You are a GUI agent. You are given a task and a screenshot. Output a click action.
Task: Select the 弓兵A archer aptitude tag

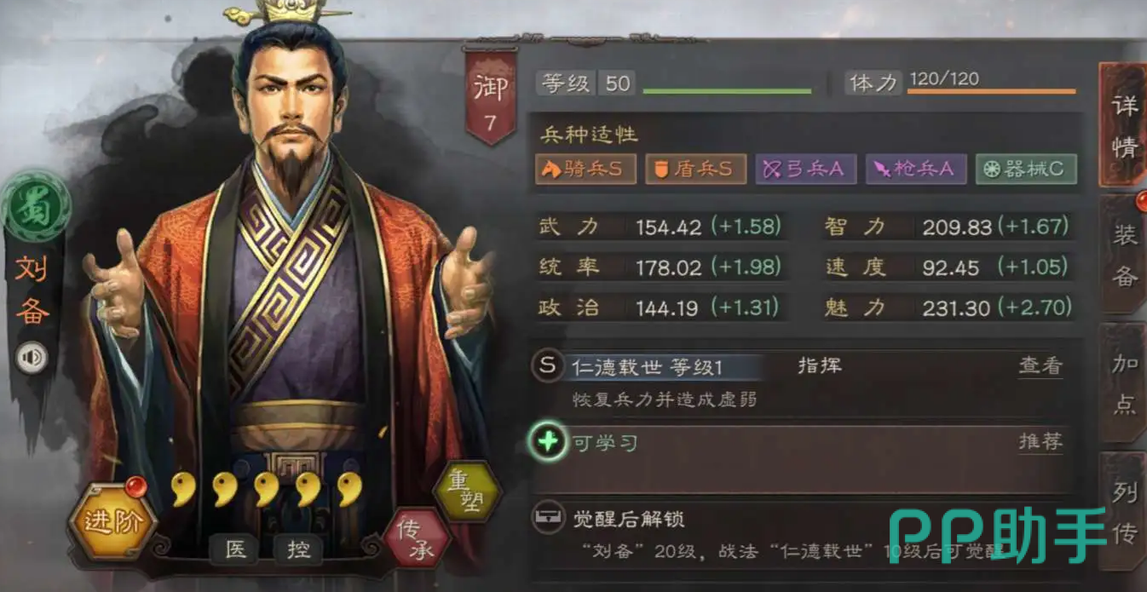tap(805, 169)
